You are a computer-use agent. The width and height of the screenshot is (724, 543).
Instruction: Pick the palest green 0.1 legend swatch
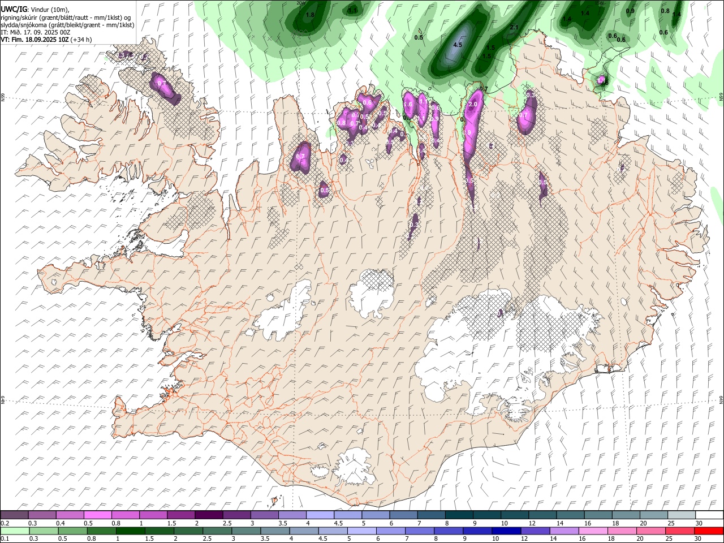click(14, 531)
